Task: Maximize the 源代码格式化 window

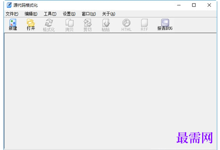Action: pos(194,5)
